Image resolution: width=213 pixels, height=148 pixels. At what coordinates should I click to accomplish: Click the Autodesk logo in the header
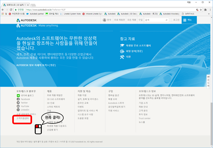point(27,20)
